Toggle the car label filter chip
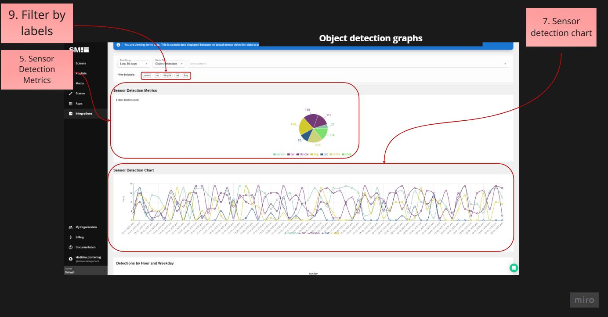The width and height of the screenshot is (608, 317). pyautogui.click(x=157, y=76)
